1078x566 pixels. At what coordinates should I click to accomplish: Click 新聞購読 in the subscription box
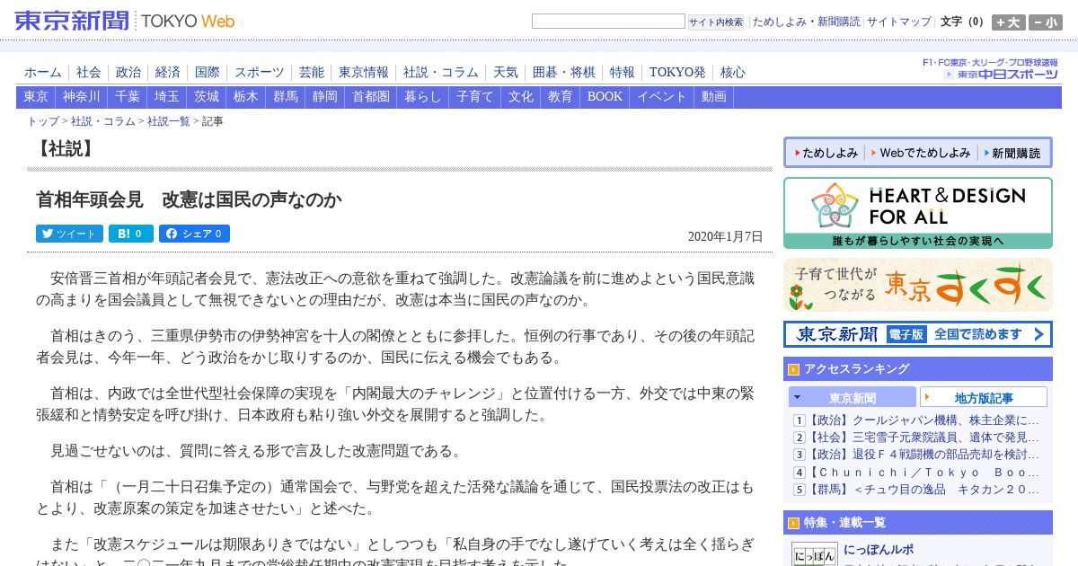point(1012,153)
